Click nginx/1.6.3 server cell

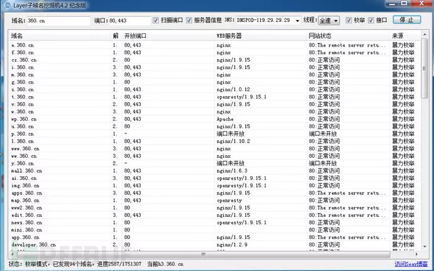[232, 171]
